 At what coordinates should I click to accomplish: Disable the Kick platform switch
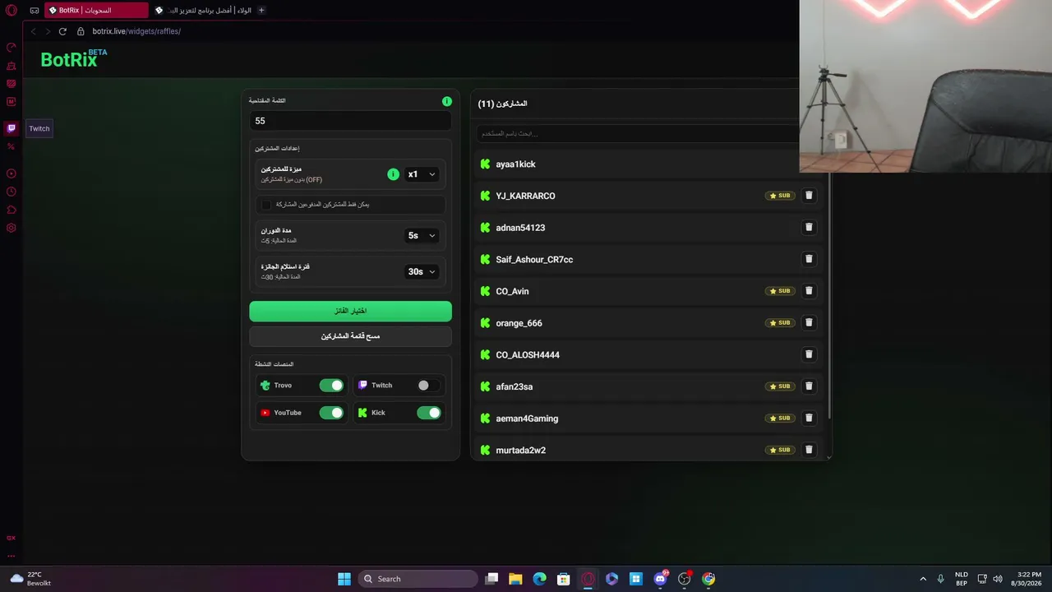click(428, 413)
